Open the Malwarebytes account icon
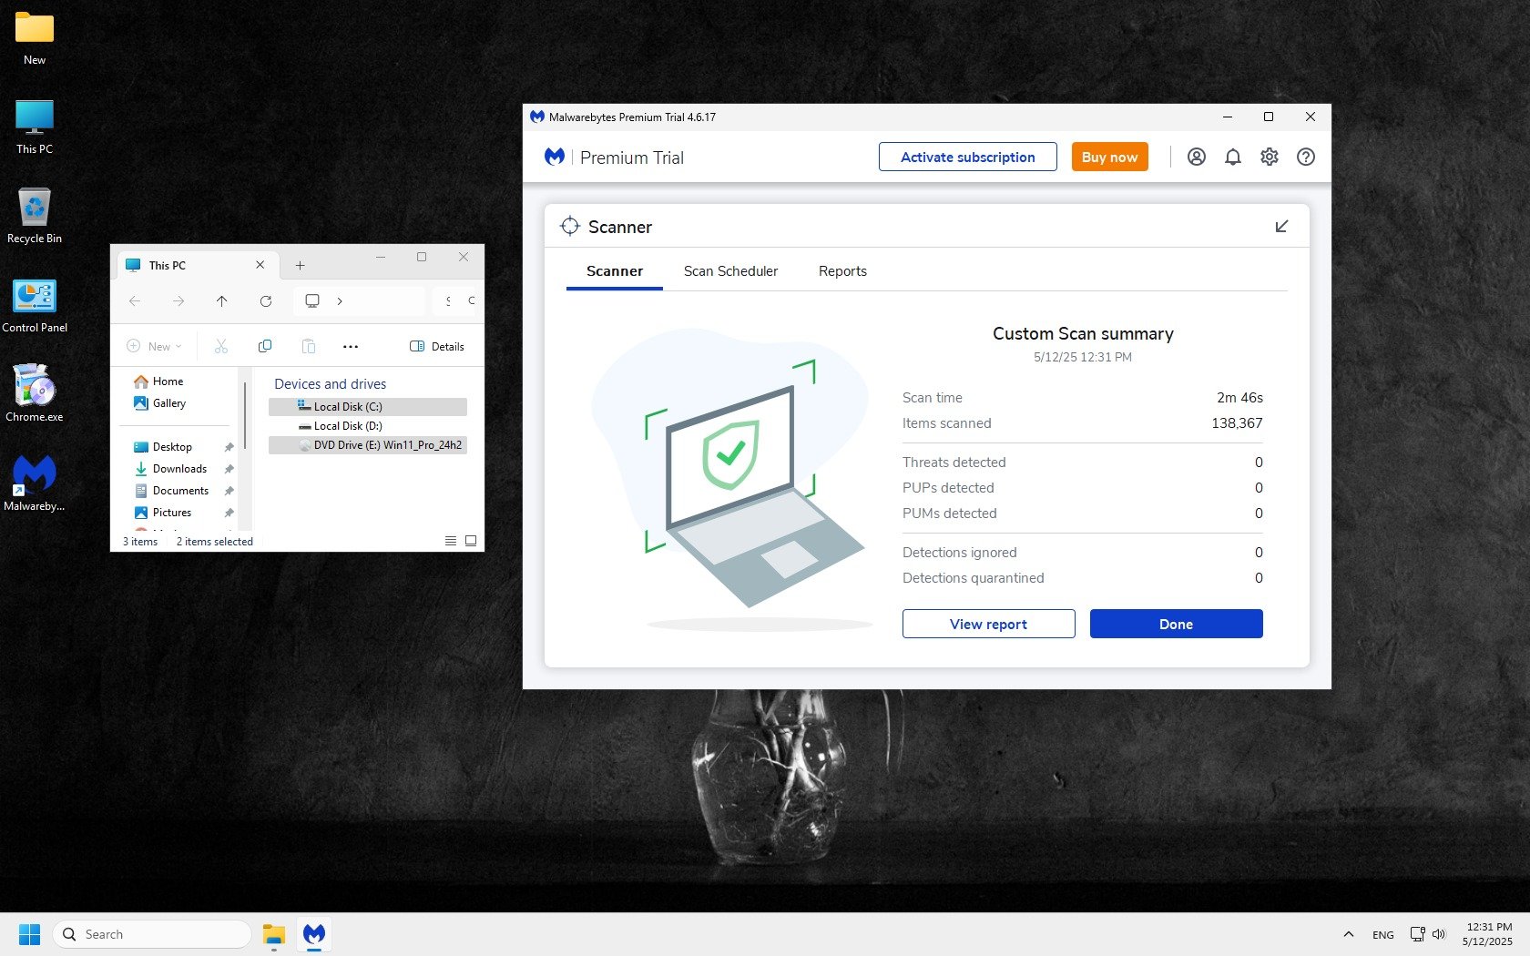1530x956 pixels. pos(1196,157)
